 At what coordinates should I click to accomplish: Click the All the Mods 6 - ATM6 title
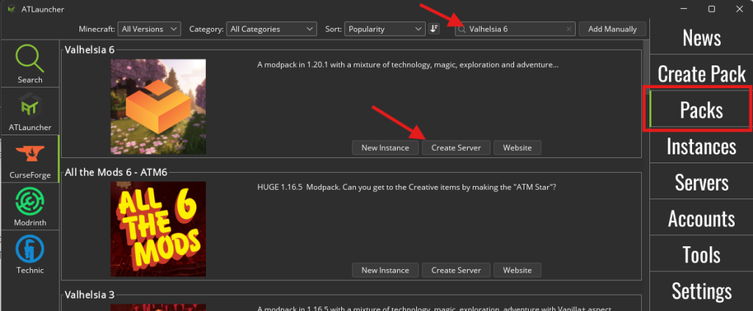[x=115, y=172]
